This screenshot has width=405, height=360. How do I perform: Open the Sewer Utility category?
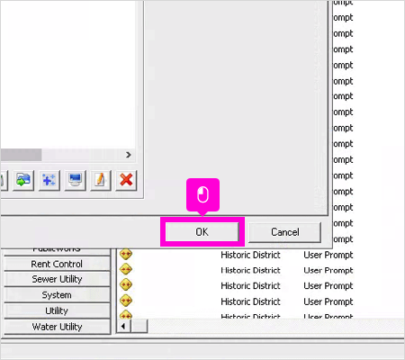coord(57,279)
